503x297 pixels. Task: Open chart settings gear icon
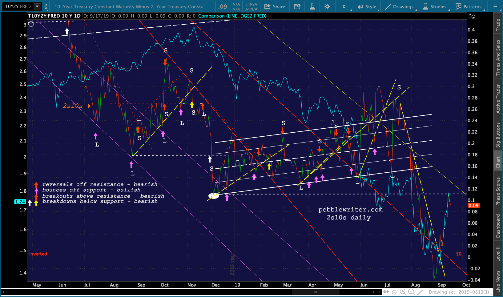coord(327,6)
